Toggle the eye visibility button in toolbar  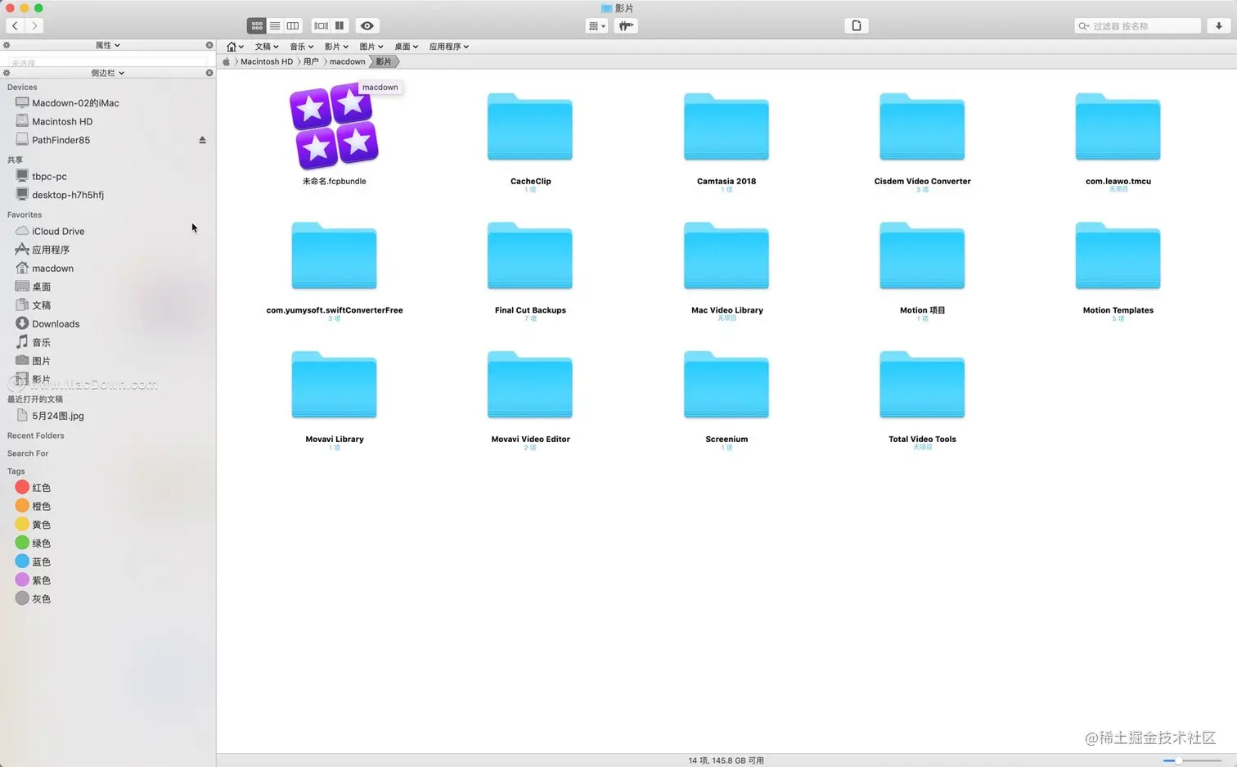(x=367, y=26)
